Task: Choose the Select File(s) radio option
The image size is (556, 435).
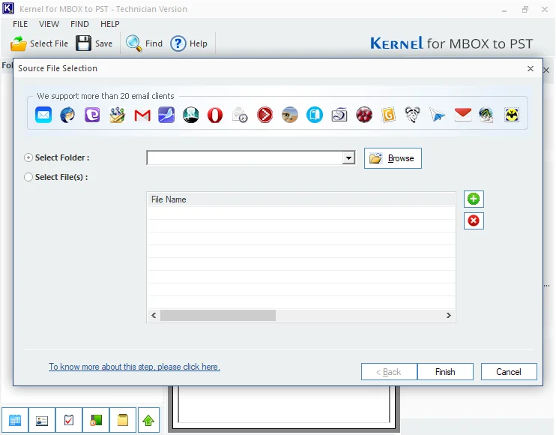Action: [x=29, y=177]
